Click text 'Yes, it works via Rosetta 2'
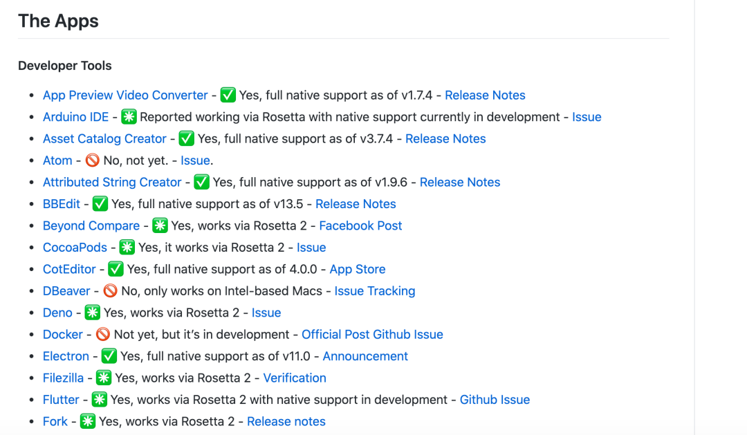747x435 pixels. (x=211, y=248)
